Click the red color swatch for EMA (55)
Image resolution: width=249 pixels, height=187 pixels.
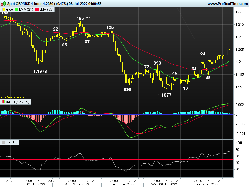point(36,9)
